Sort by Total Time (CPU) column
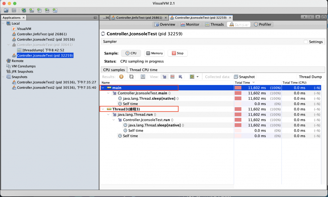Image resolution: width=328 pixels, height=197 pixels. coord(301,83)
